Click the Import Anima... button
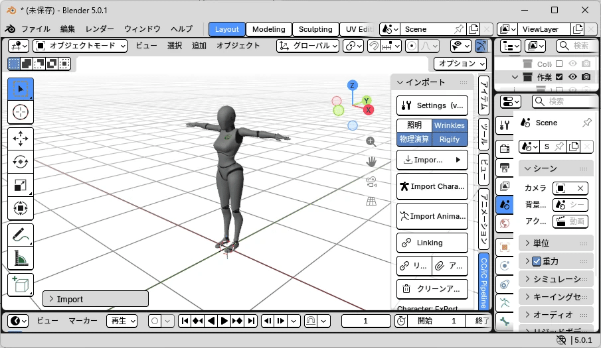Image resolution: width=601 pixels, height=348 pixels. 432,217
